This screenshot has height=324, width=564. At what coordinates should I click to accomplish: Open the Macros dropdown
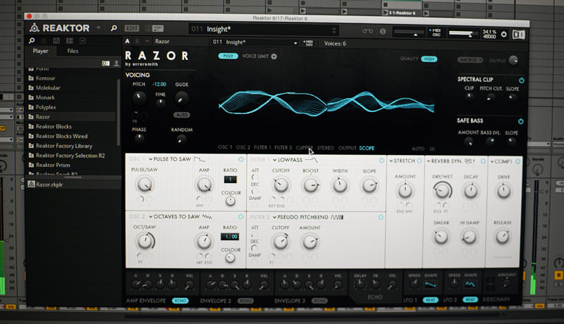pyautogui.click(x=470, y=60)
